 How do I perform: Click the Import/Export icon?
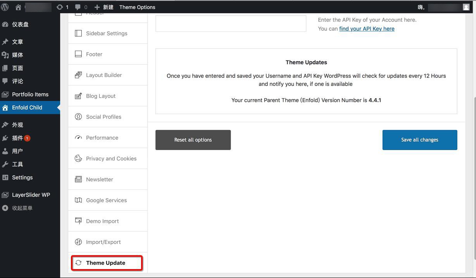tap(78, 242)
